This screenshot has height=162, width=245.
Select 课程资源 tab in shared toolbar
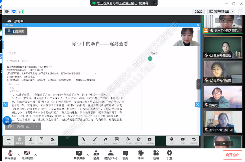[19, 141]
